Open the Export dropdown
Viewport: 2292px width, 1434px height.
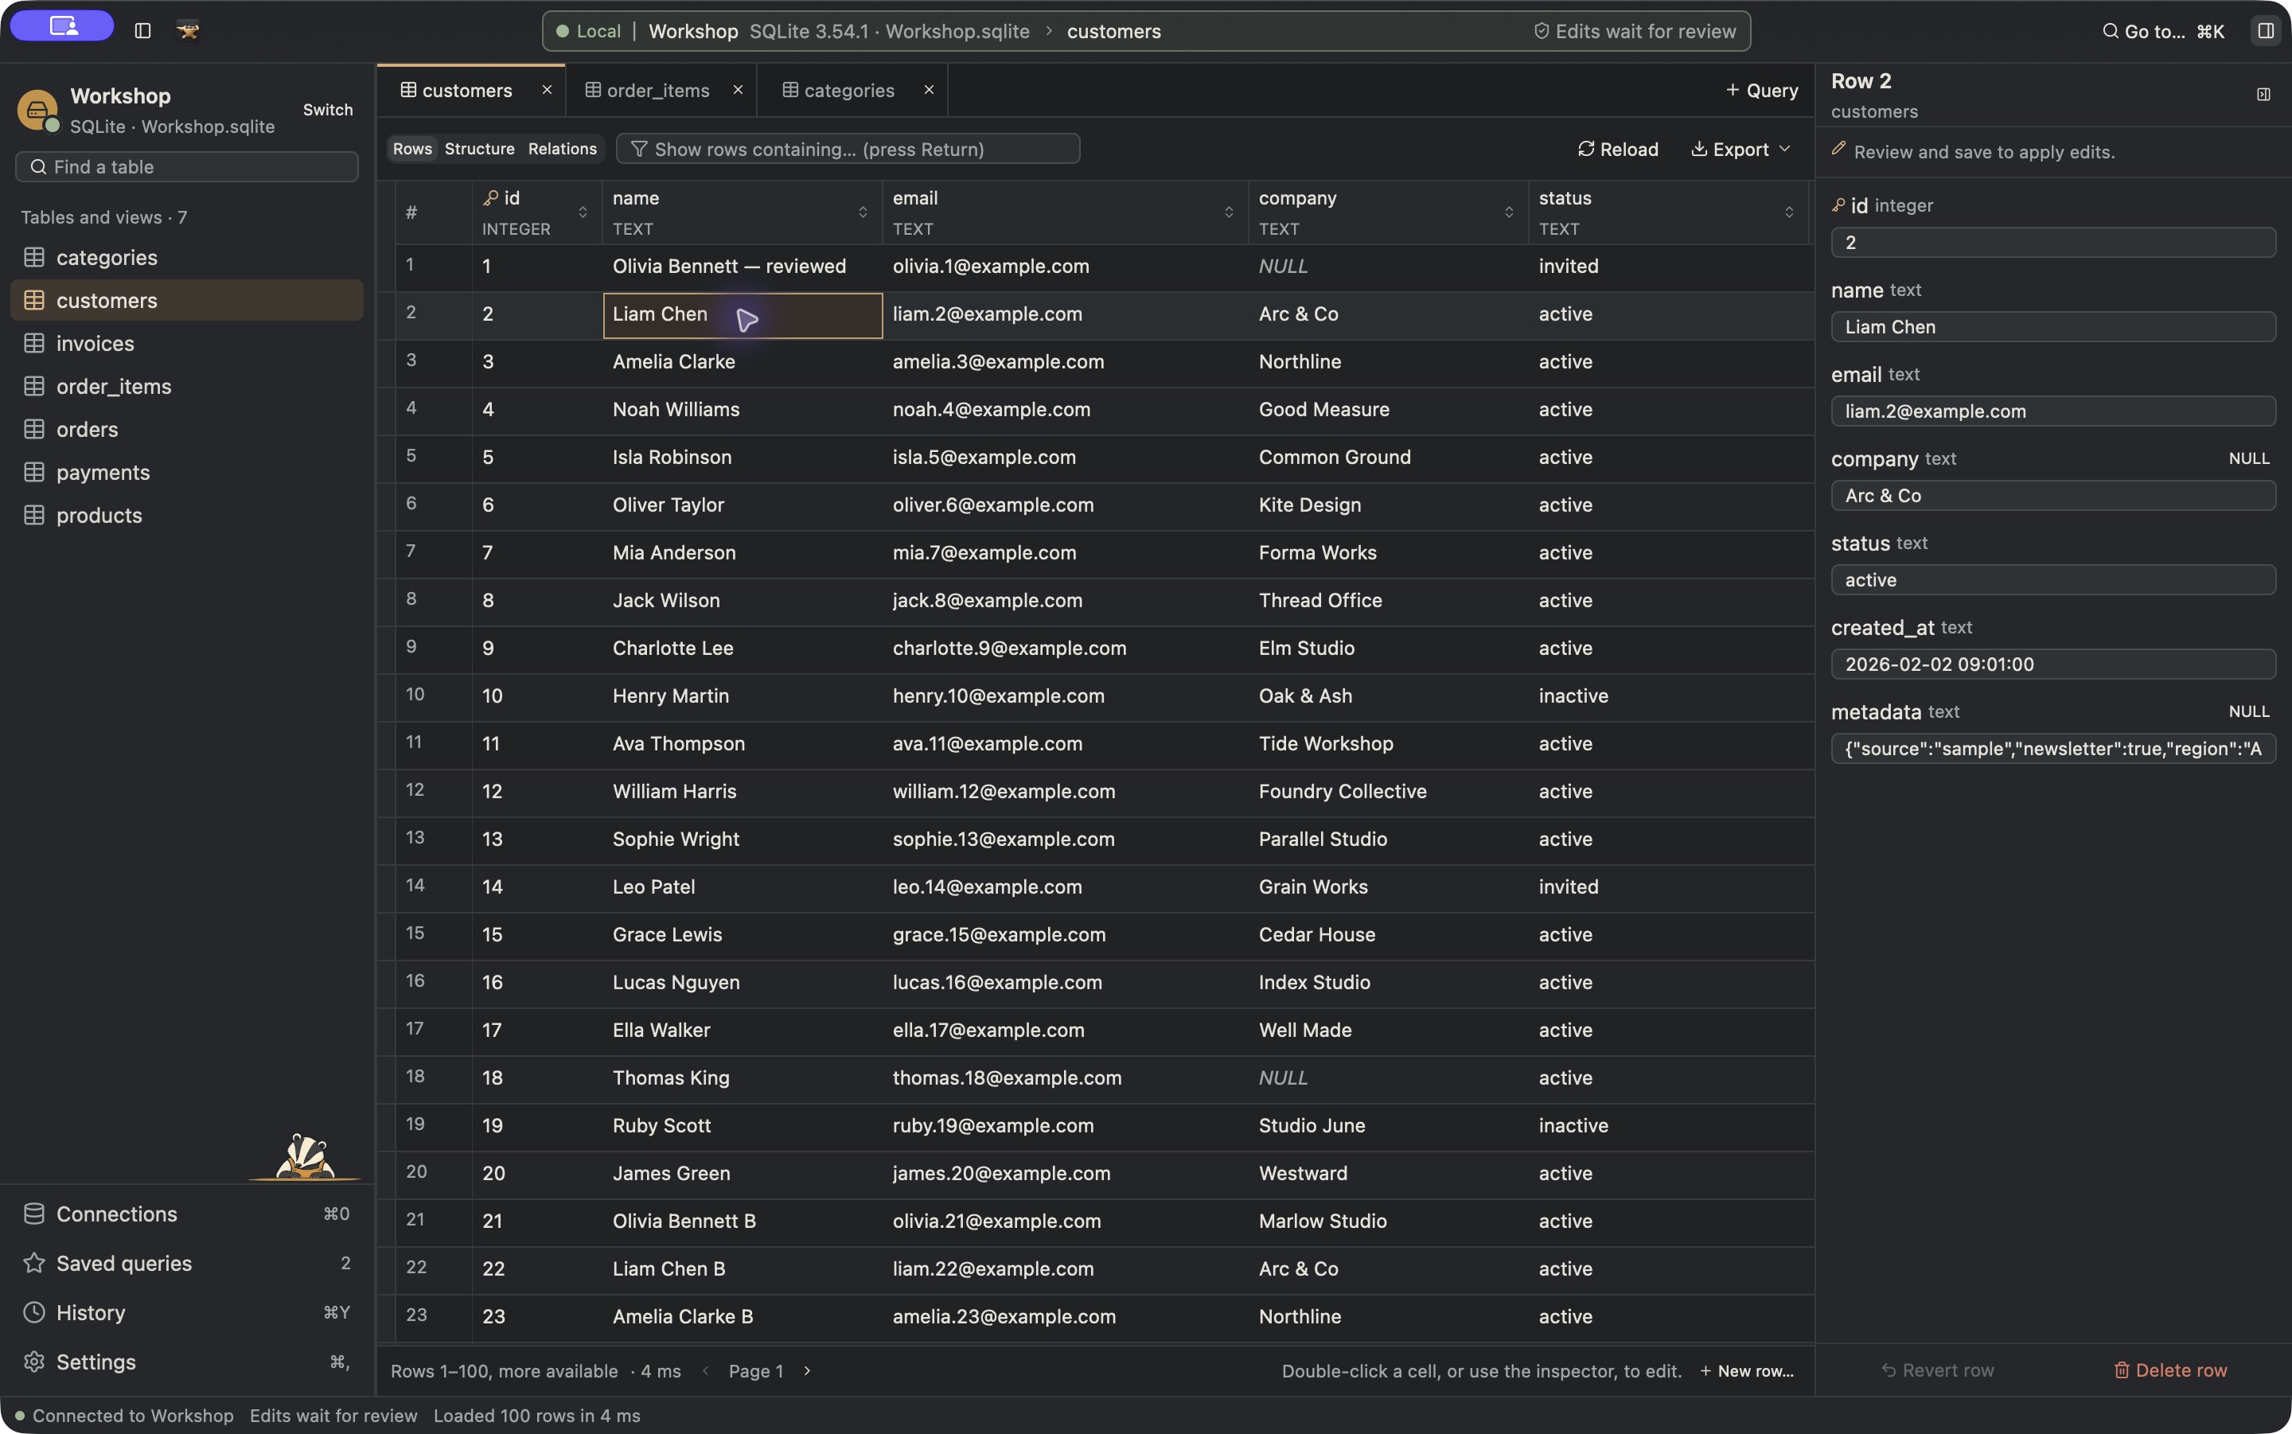click(x=1741, y=149)
